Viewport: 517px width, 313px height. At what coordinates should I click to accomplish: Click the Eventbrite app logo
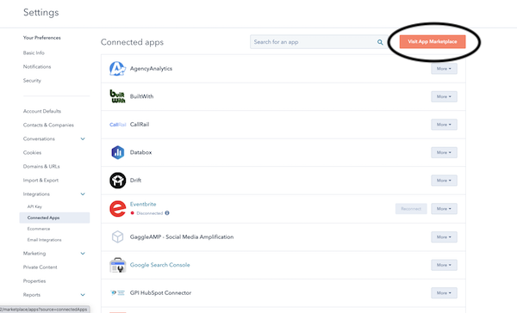[x=118, y=209]
